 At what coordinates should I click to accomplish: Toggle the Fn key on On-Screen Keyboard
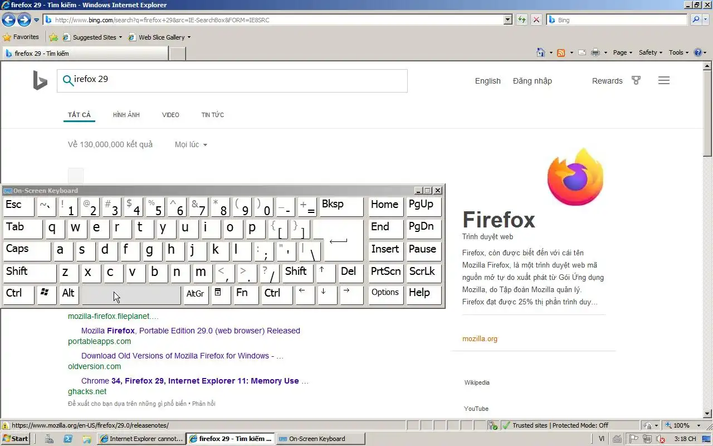(x=246, y=294)
